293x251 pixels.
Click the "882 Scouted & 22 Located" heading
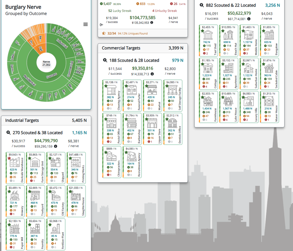click(x=231, y=5)
